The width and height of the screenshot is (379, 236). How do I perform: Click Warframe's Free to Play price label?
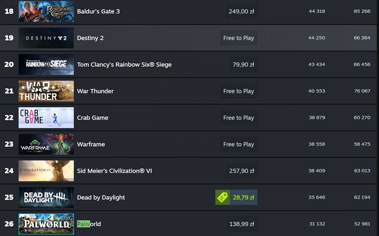click(x=238, y=144)
